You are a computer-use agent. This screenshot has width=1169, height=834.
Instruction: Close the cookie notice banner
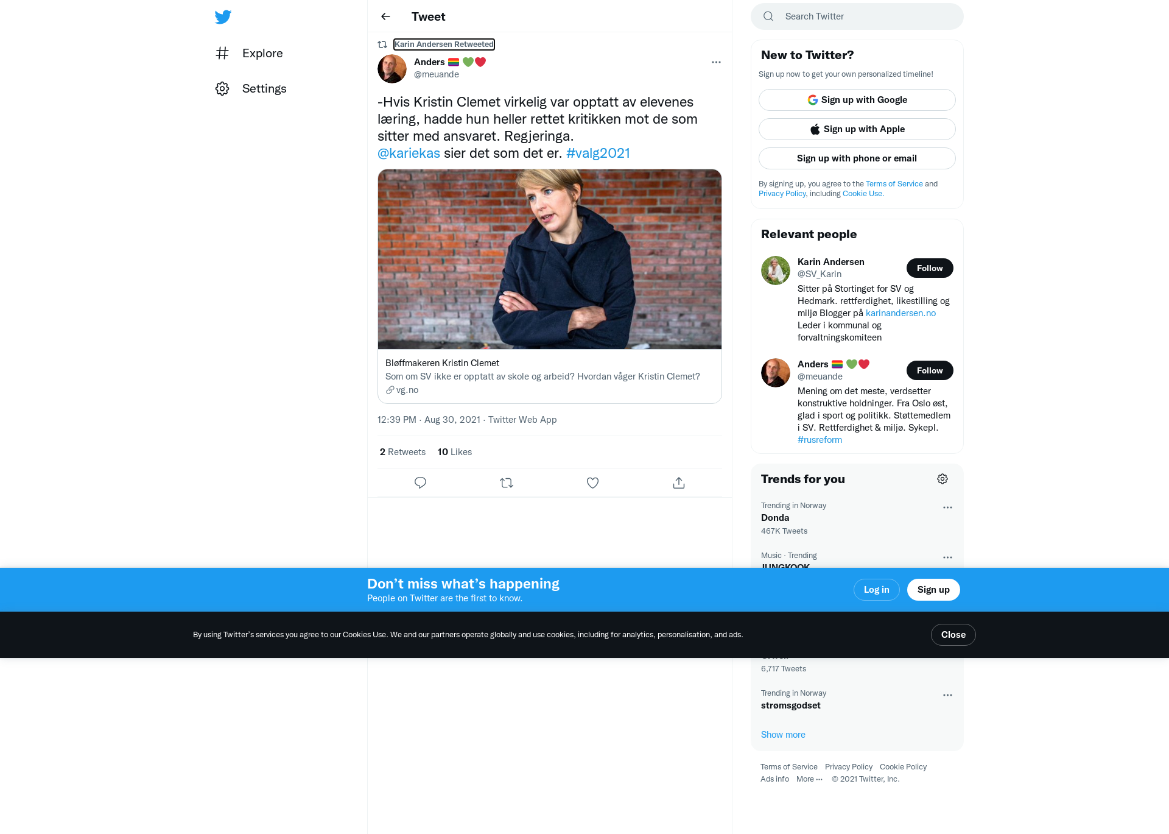coord(953,635)
